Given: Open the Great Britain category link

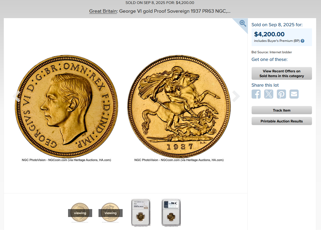Looking at the screenshot, I should (x=103, y=11).
